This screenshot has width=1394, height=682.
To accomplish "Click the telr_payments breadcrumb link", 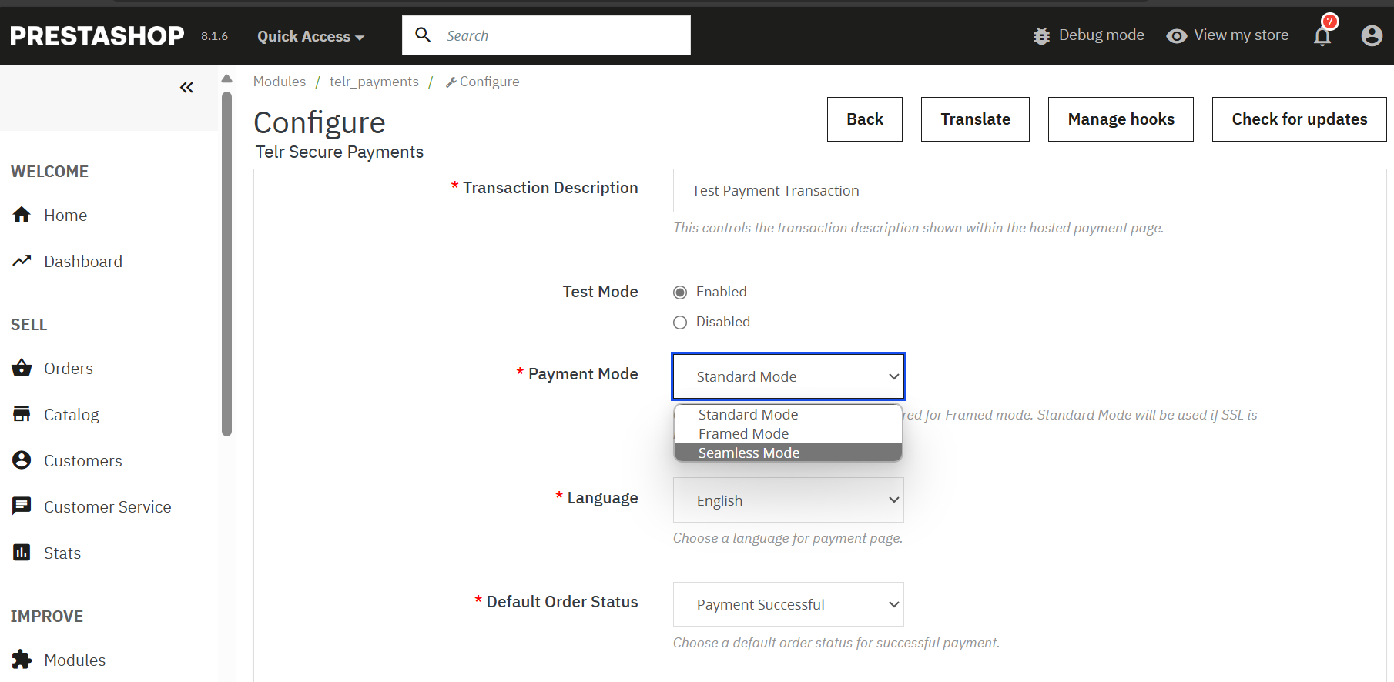I will pos(374,82).
